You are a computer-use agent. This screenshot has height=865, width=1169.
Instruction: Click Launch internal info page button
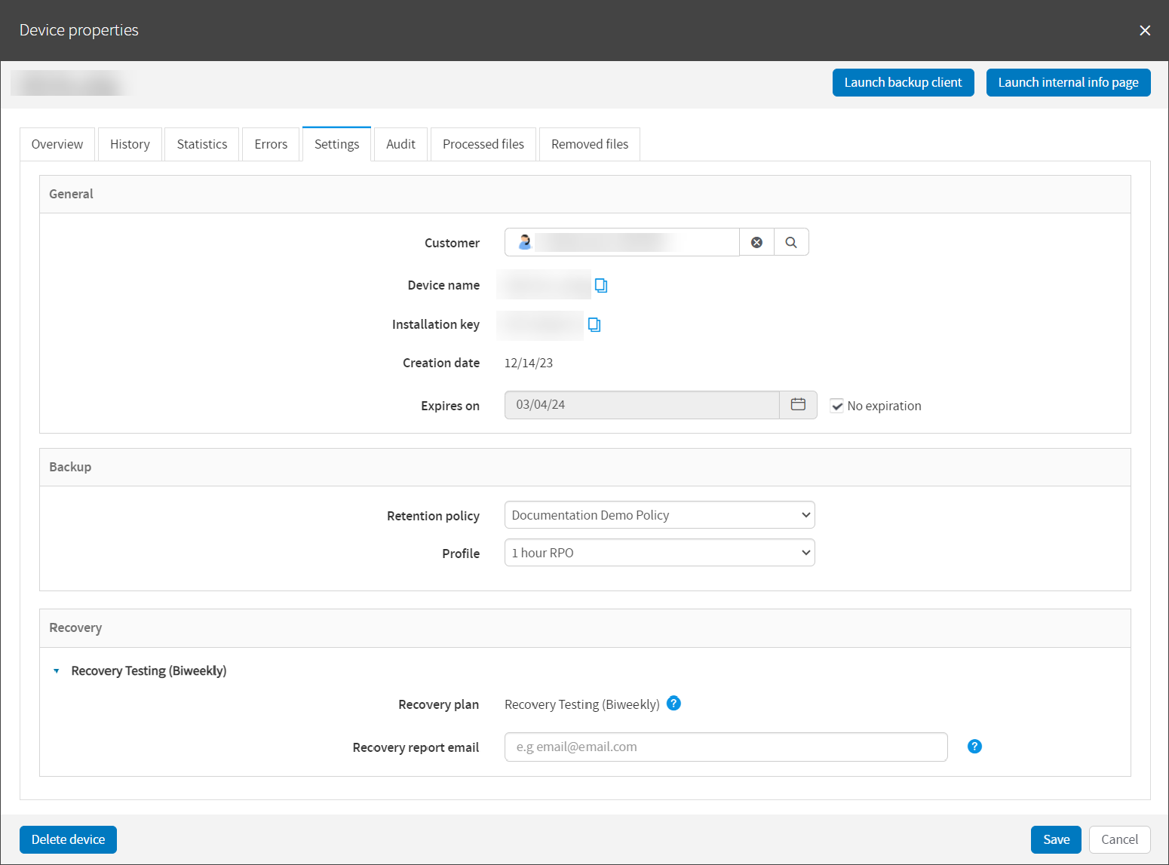pyautogui.click(x=1068, y=82)
